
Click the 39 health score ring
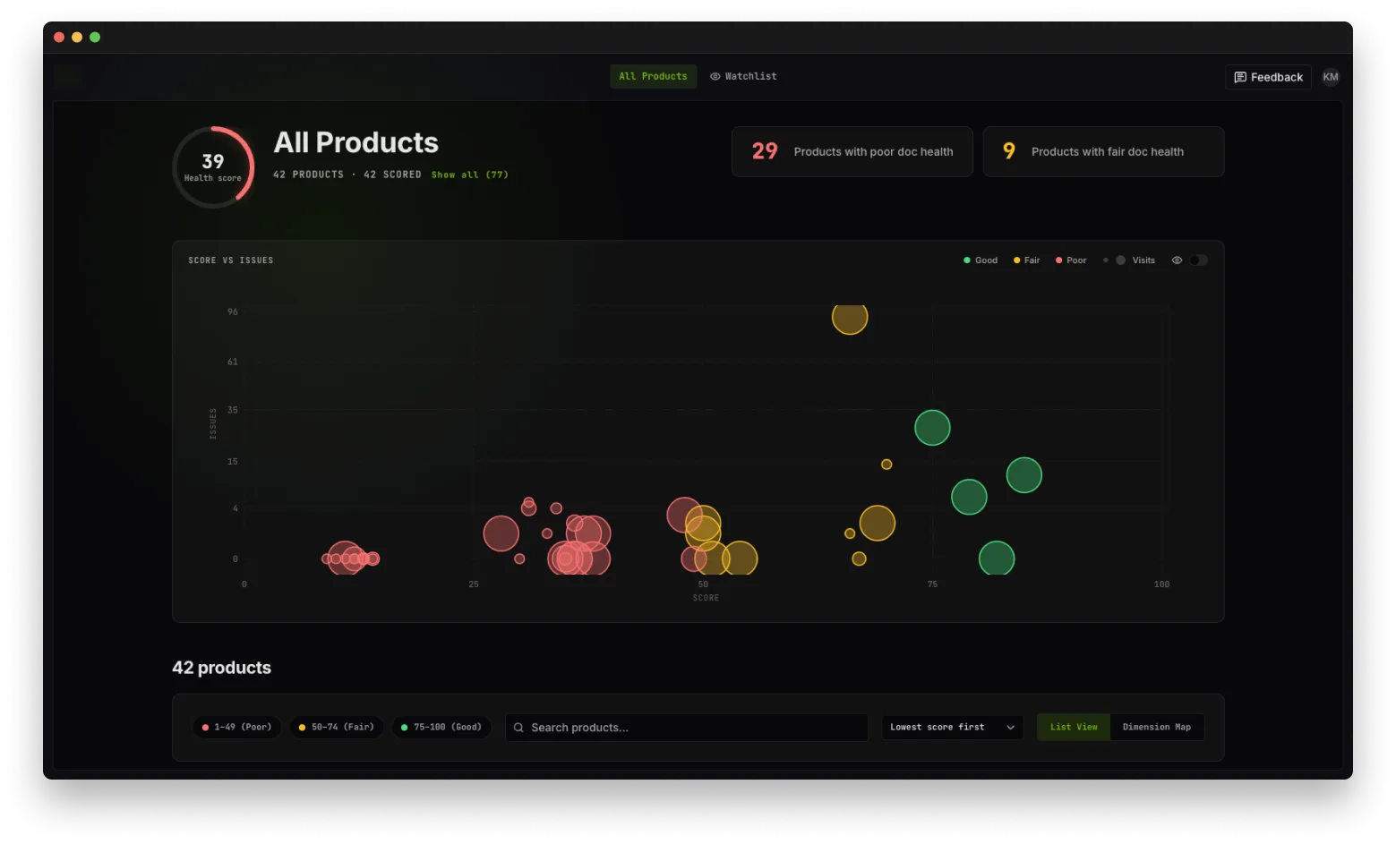(213, 167)
